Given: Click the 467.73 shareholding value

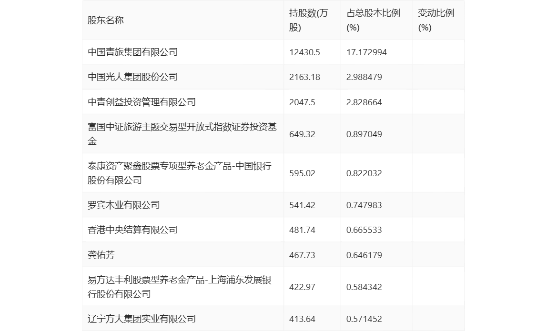Looking at the screenshot, I should pyautogui.click(x=302, y=255).
